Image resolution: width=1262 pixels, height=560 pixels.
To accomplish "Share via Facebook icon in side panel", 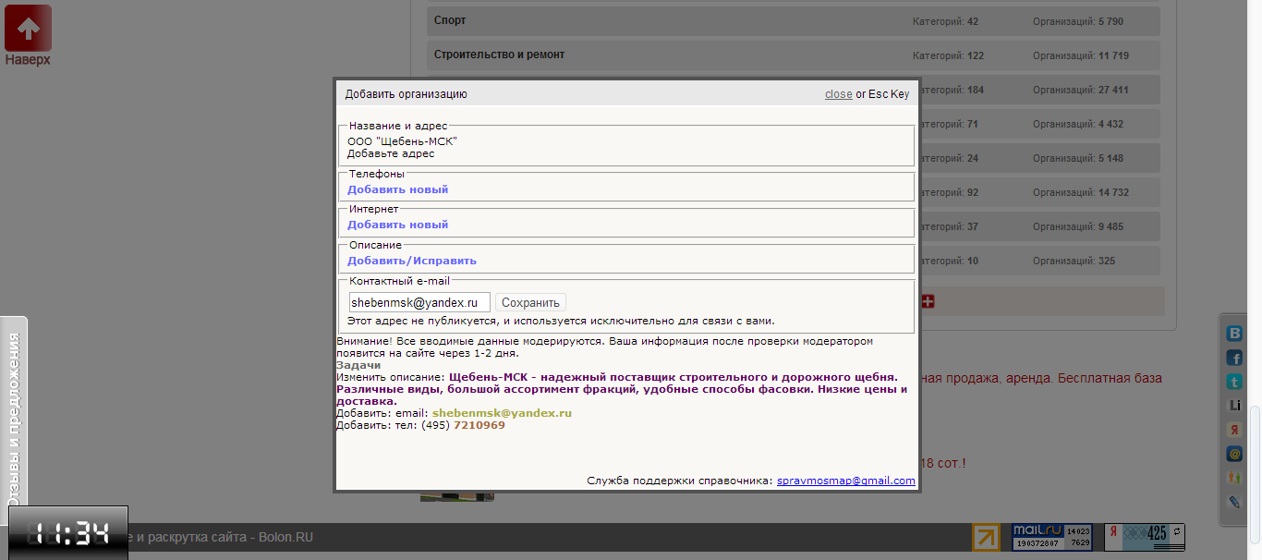I will pos(1234,358).
